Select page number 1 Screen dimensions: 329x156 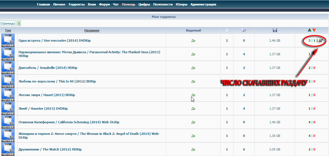tap(19, 23)
